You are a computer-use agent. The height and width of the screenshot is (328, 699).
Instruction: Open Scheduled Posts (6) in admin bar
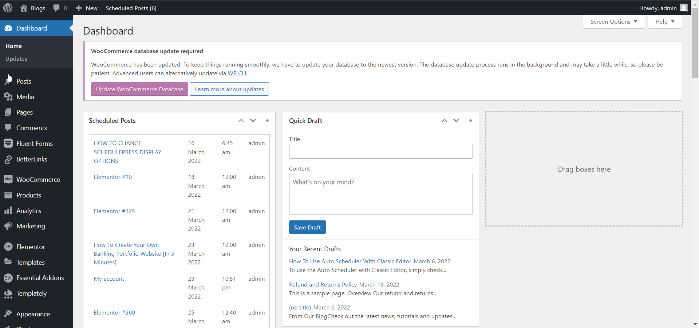point(131,8)
